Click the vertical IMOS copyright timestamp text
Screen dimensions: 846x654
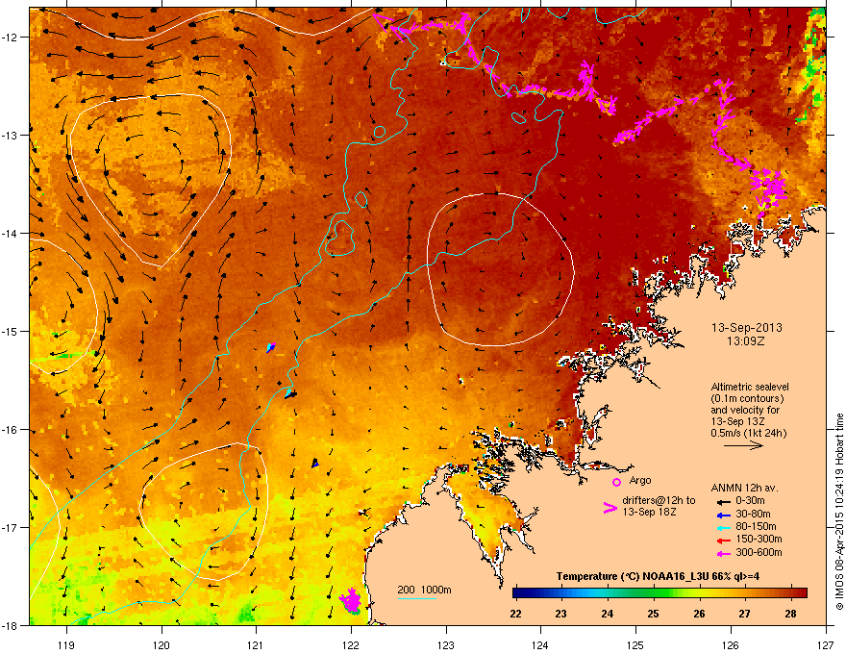tap(839, 512)
